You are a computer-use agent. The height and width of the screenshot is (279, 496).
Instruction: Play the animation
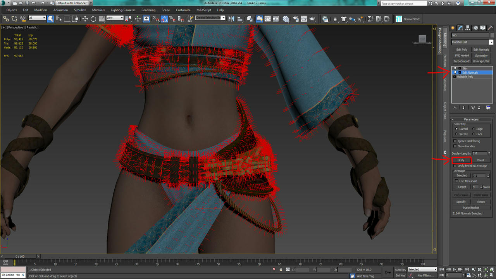[454, 269]
